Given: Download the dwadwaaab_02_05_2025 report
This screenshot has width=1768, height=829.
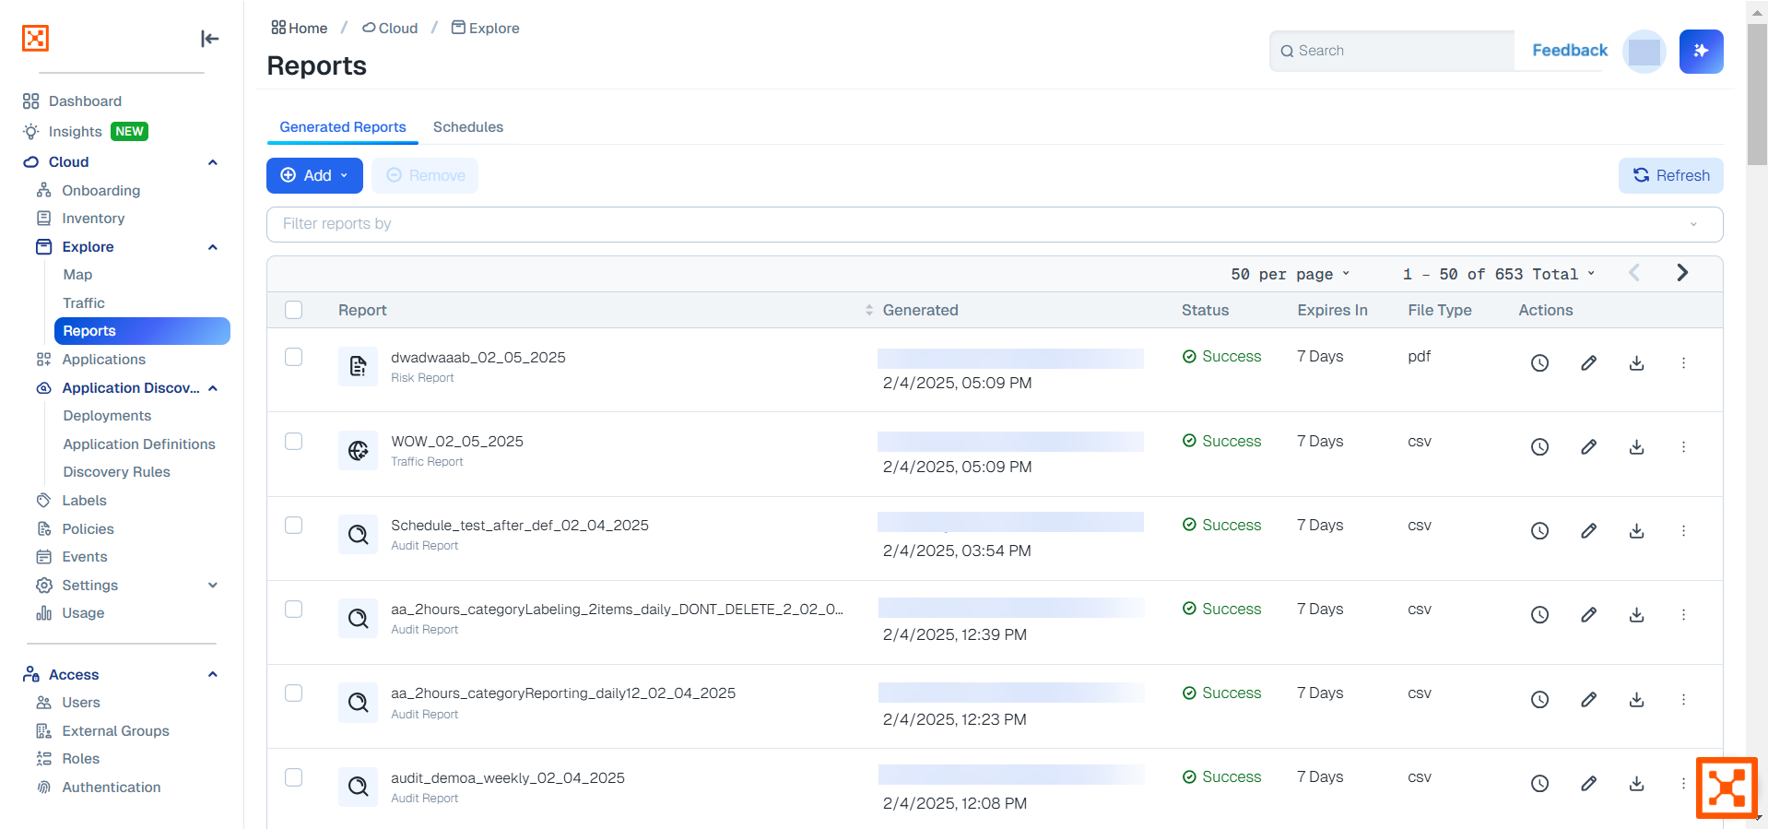Looking at the screenshot, I should tap(1636, 363).
